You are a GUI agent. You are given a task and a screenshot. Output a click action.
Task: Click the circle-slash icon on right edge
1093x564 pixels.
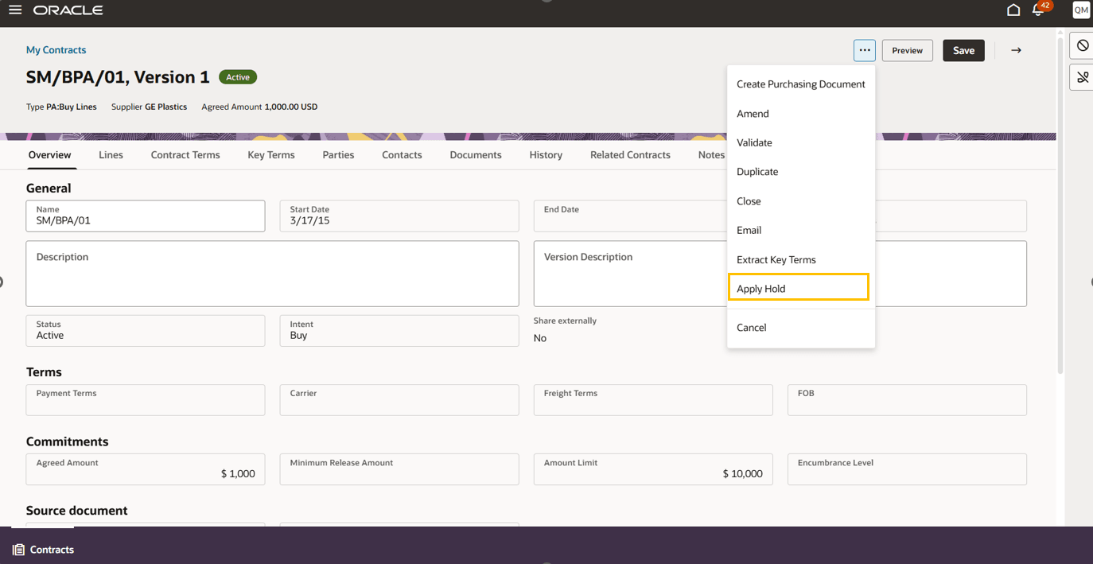(x=1082, y=46)
